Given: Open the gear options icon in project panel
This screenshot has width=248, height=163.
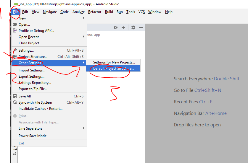Looking at the screenshot, I should coord(133,27).
